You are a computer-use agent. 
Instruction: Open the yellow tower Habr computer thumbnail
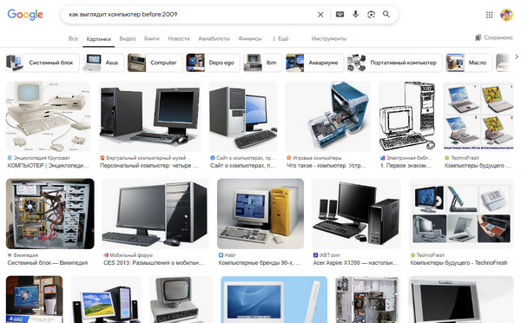[260, 214]
